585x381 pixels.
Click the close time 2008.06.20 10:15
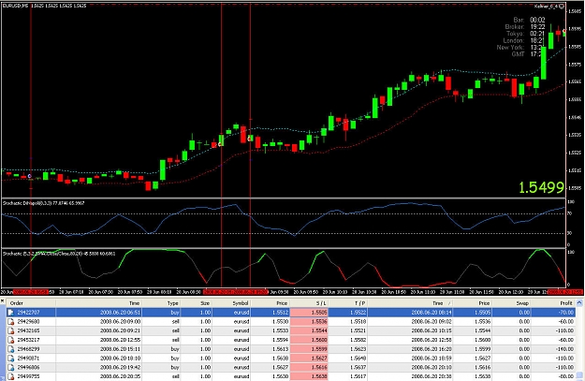click(431, 331)
